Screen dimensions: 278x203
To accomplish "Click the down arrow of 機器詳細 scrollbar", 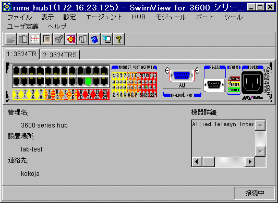I will pyautogui.click(x=260, y=151).
